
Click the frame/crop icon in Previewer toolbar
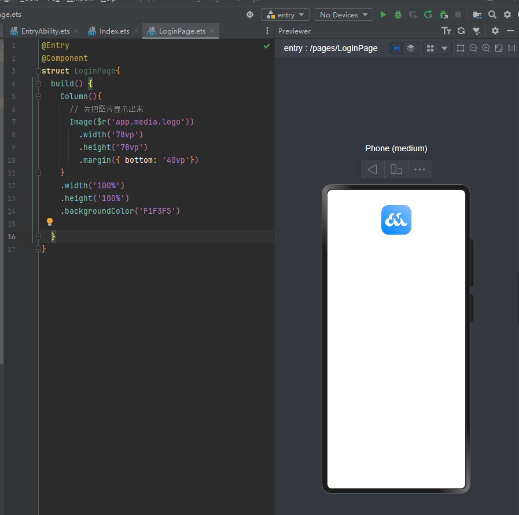coord(460,49)
